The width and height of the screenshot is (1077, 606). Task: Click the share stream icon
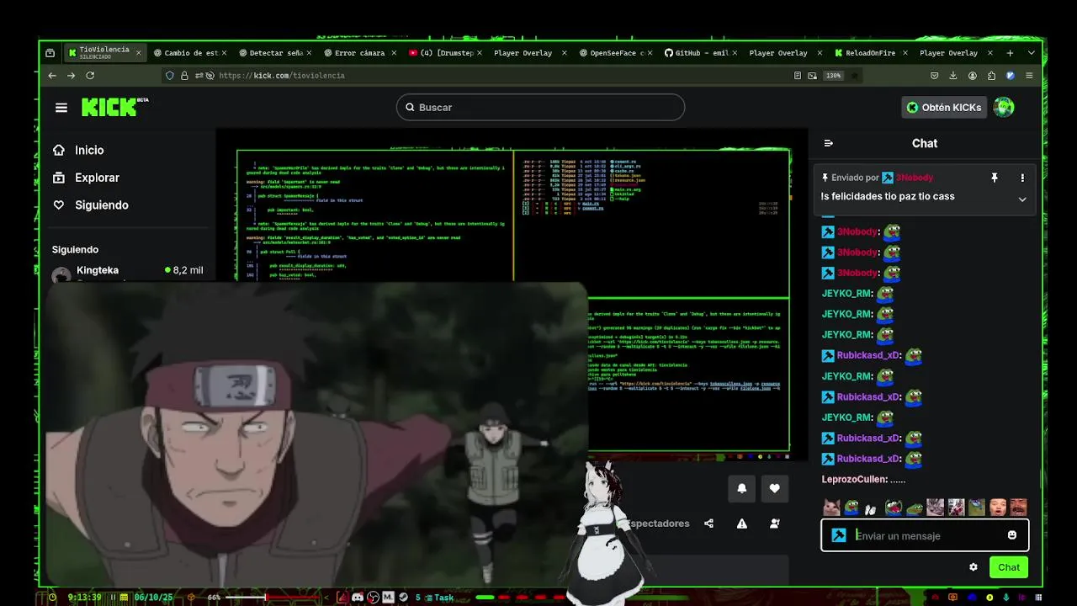click(x=708, y=524)
